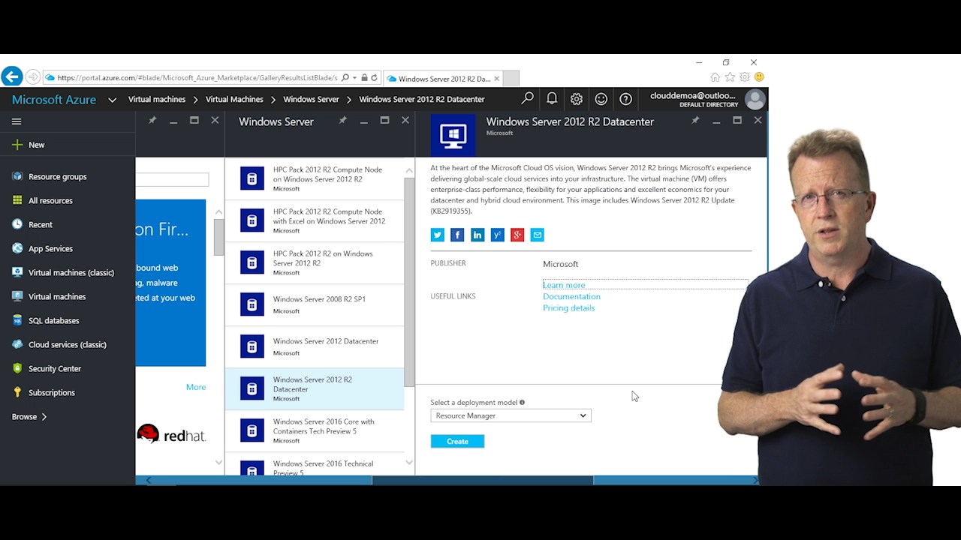
Task: Pin the Windows Server blade
Action: tap(342, 120)
